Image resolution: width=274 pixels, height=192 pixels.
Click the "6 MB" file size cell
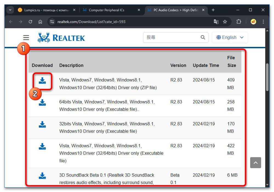[232, 175]
